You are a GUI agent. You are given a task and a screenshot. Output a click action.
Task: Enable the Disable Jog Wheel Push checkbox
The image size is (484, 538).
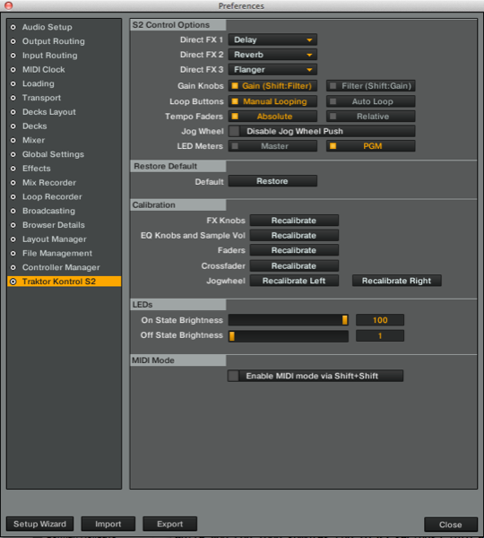tap(234, 131)
